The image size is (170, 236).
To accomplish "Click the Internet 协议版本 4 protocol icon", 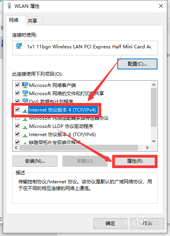I will tap(25, 111).
